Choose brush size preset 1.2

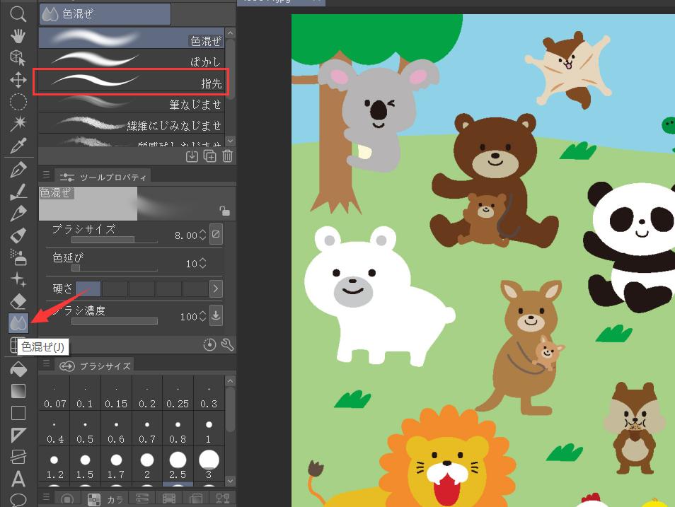[x=54, y=464]
